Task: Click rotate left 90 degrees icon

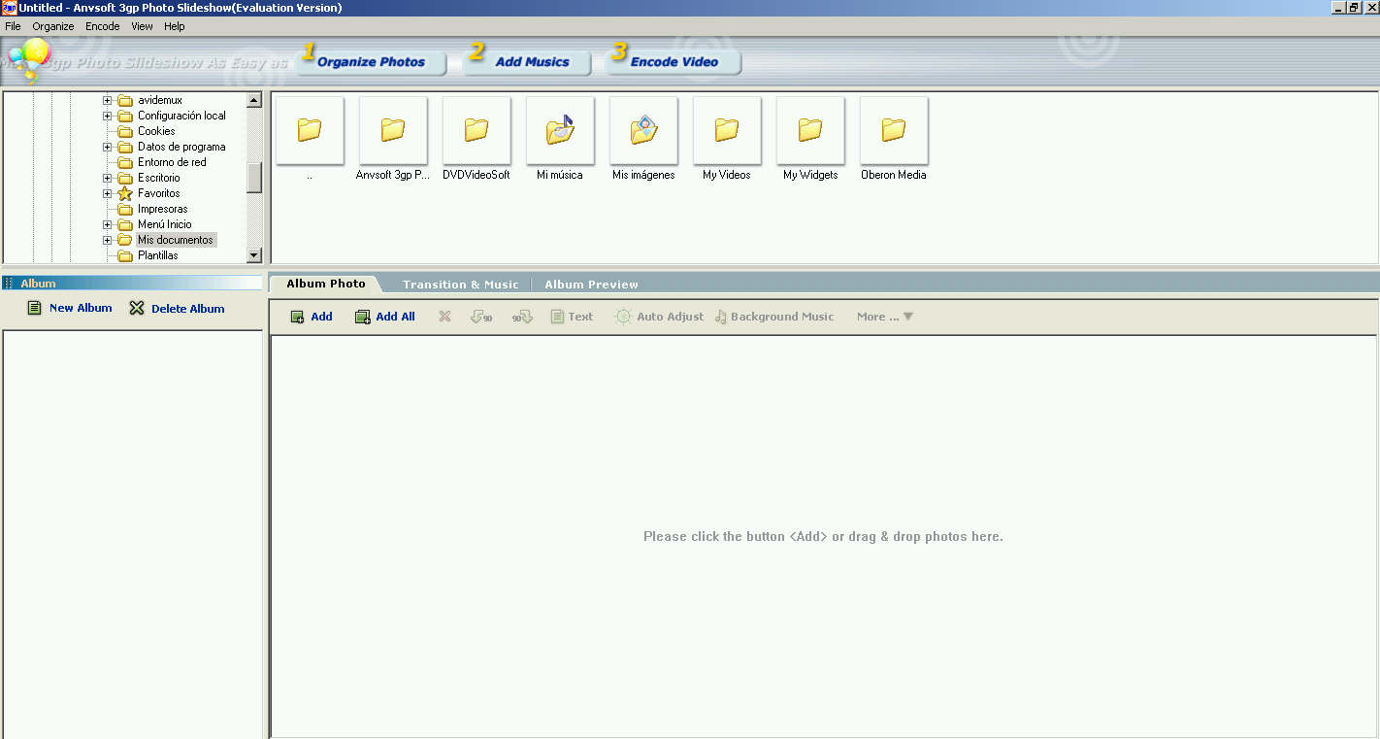Action: (x=481, y=317)
